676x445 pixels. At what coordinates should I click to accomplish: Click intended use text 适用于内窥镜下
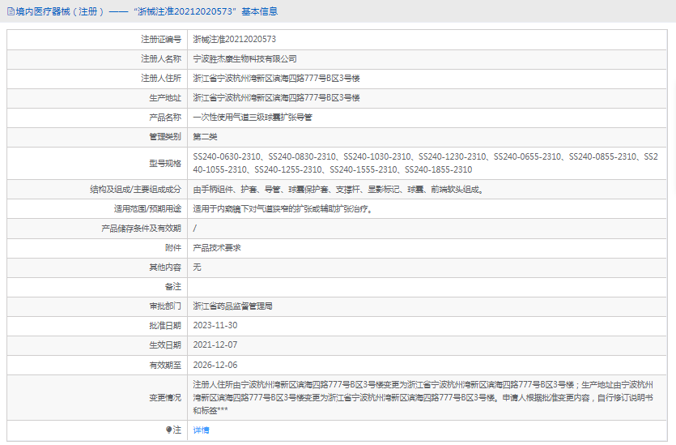[283, 209]
